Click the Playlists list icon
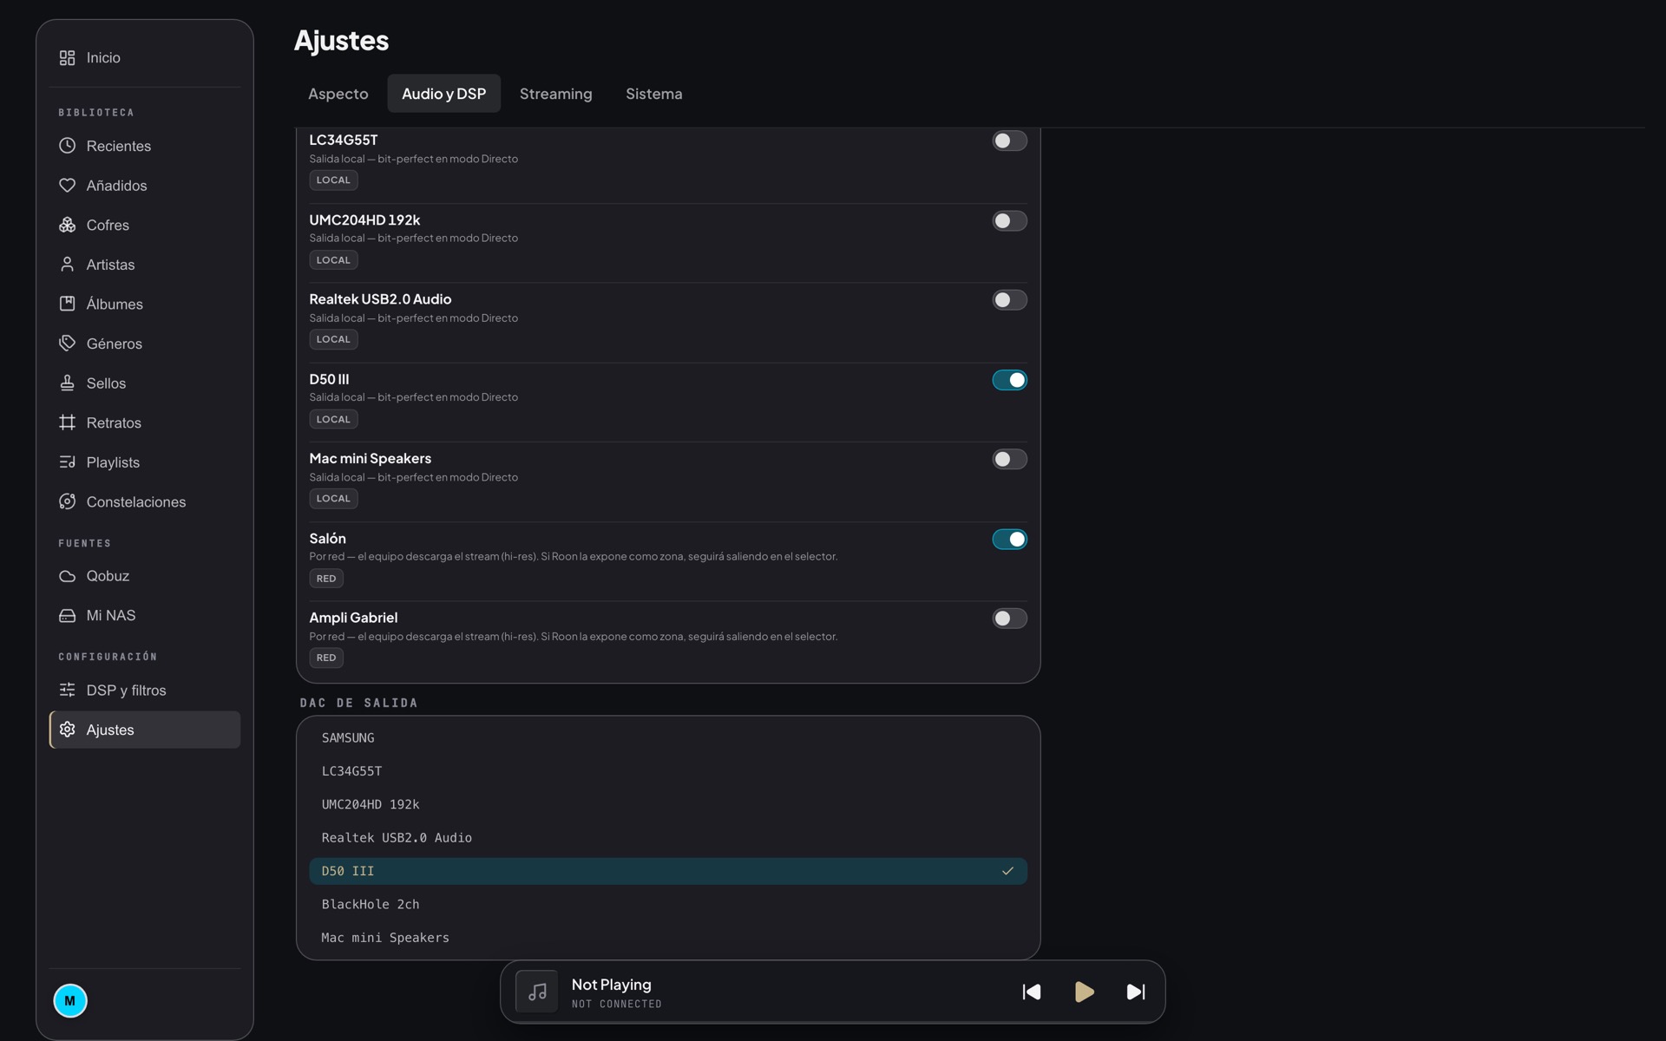 point(67,462)
